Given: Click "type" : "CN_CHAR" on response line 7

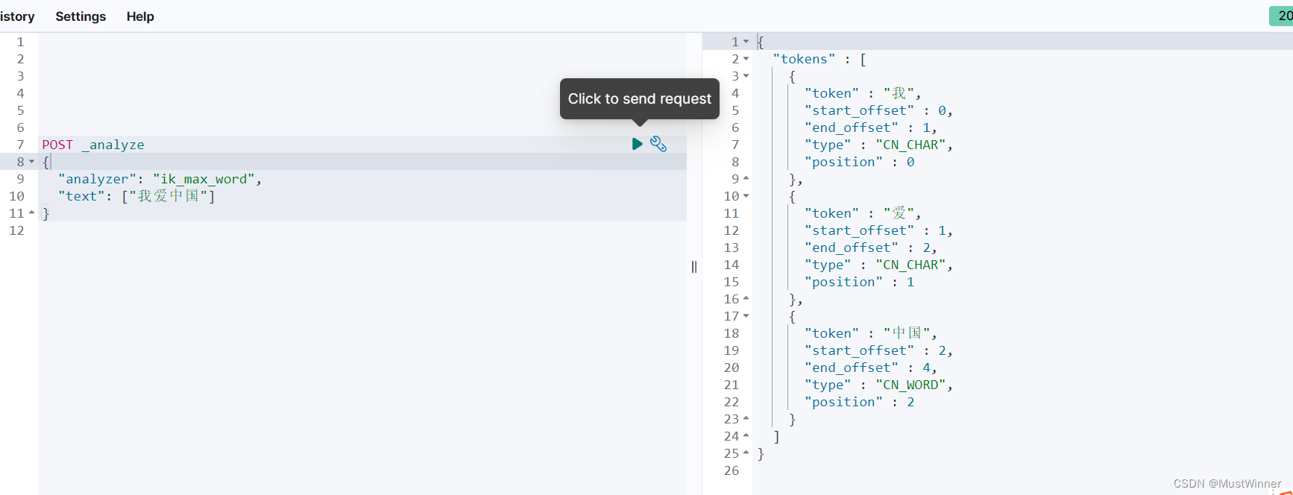Looking at the screenshot, I should (x=878, y=145).
